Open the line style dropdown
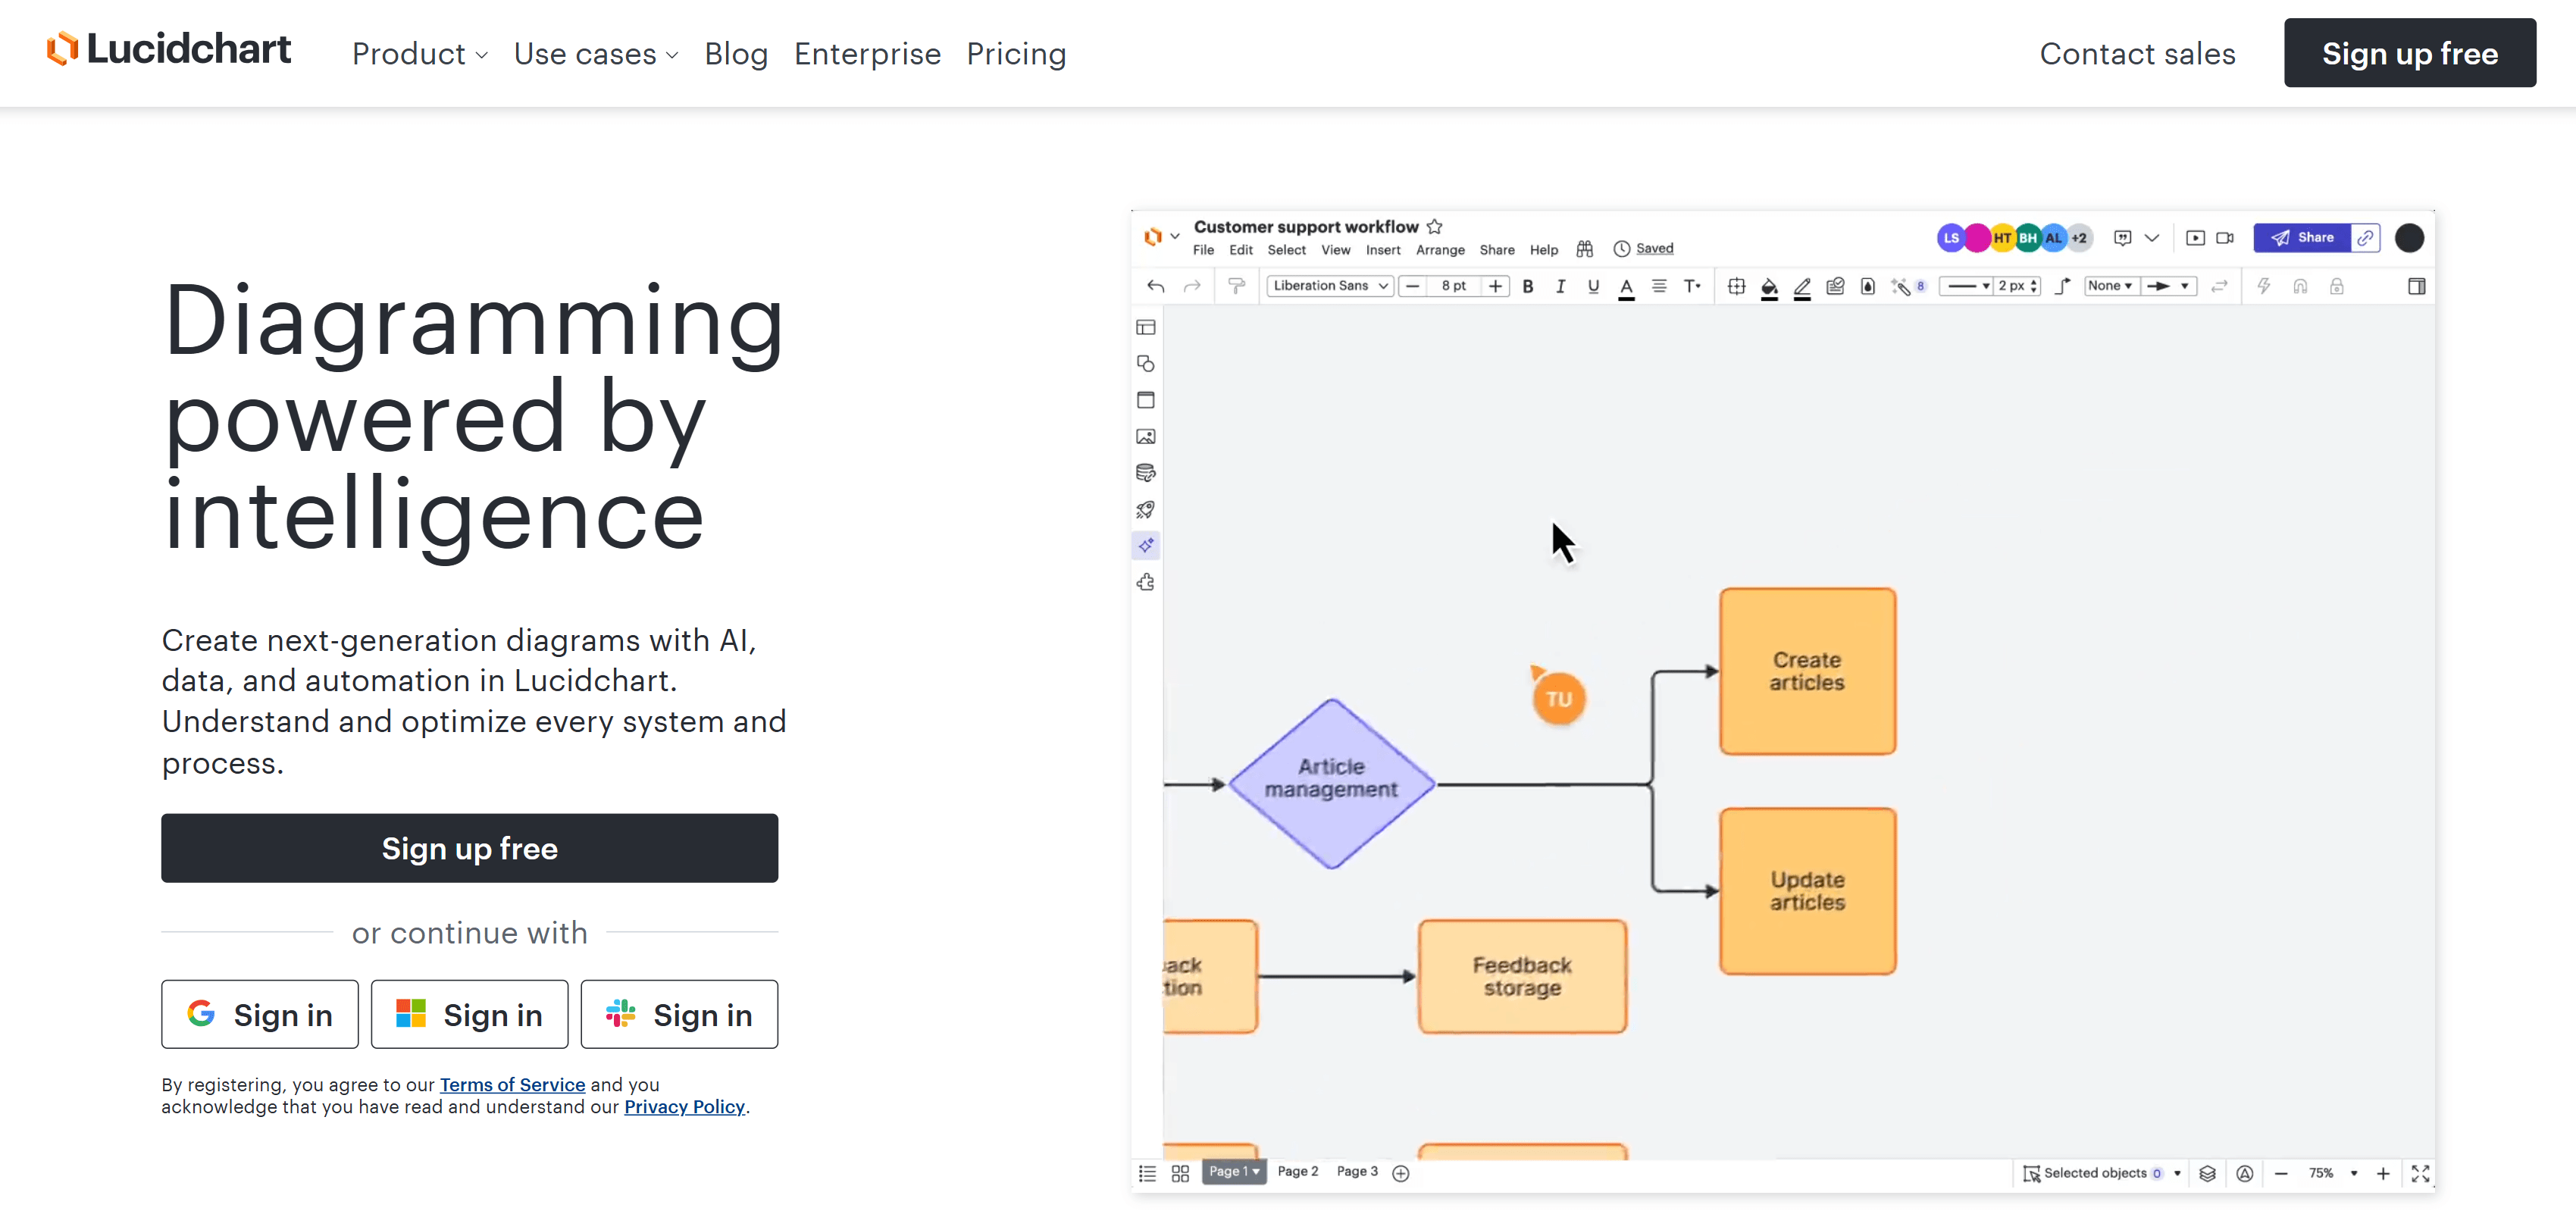This screenshot has height=1211, width=2576. [x=1965, y=286]
